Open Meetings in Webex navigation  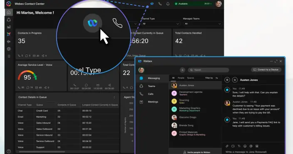pos(152,102)
